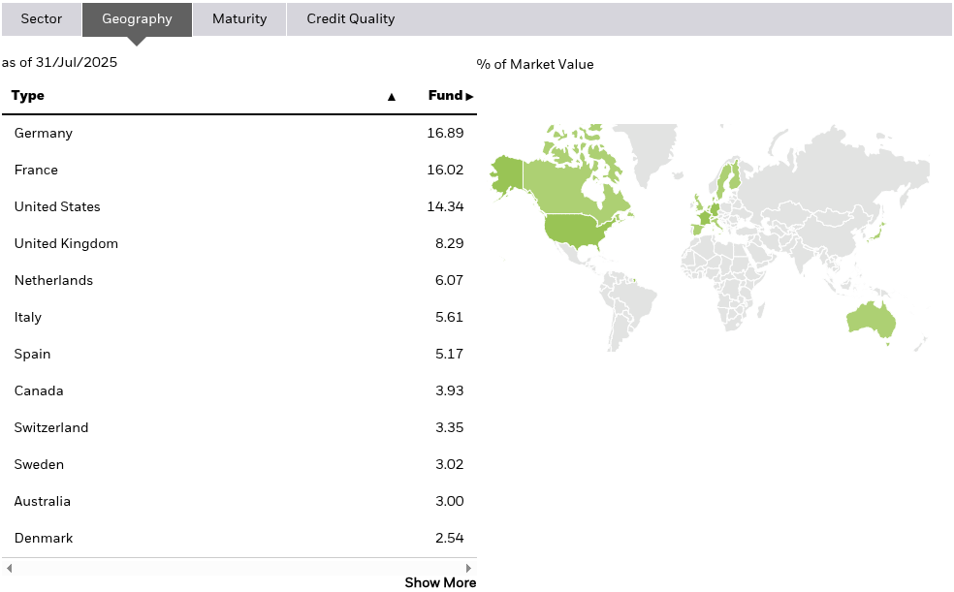Click the active Geography tab
The image size is (954, 592).
click(x=137, y=19)
